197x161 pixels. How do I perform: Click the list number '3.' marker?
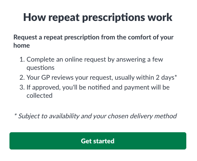coord(22,87)
